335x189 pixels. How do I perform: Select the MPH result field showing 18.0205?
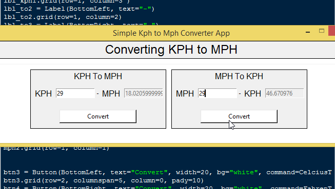[x=144, y=93]
